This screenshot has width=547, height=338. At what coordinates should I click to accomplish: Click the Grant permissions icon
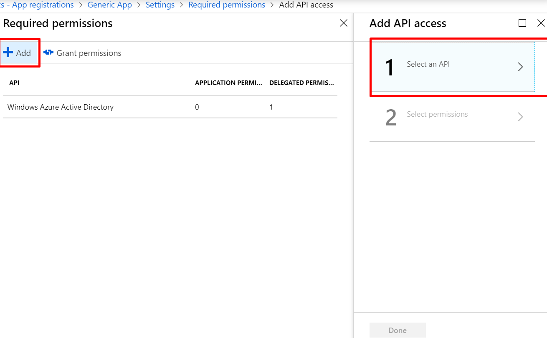click(x=48, y=53)
